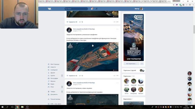The width and height of the screenshot is (195, 109).
Task: Open the Chrome three-dot menu
Action: (x=193, y=5)
